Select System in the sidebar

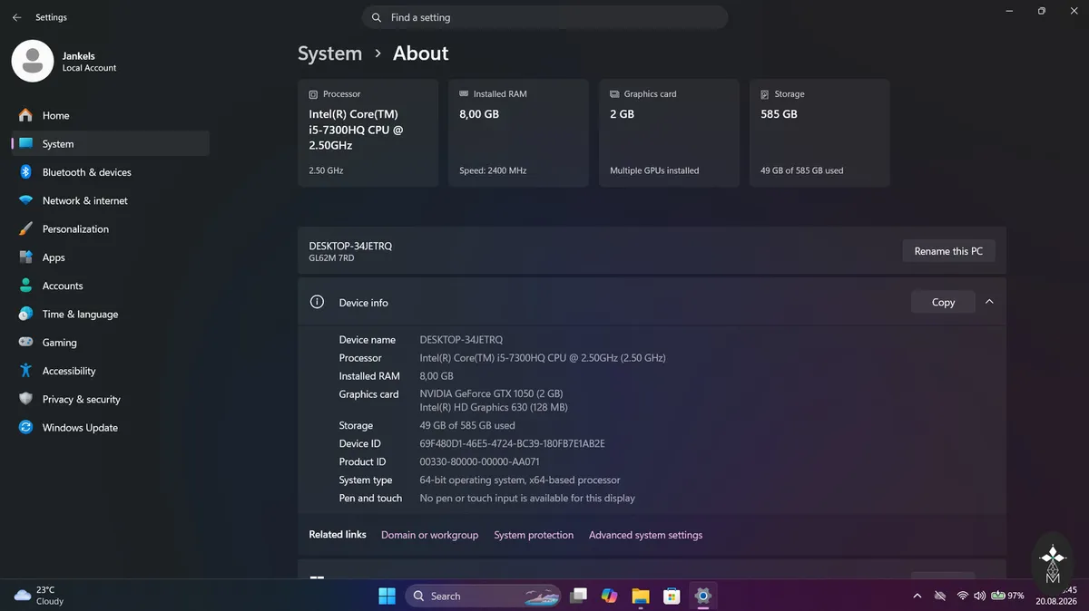click(110, 143)
